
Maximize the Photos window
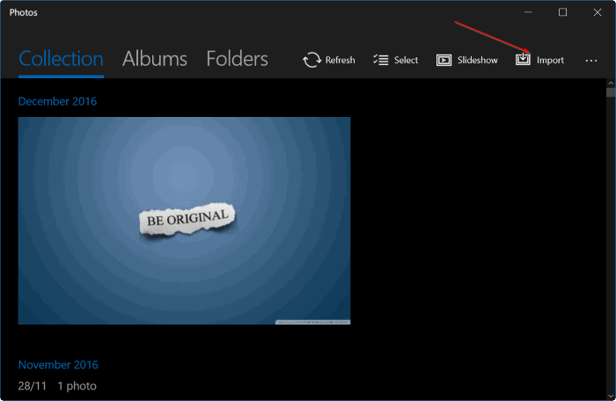click(x=562, y=12)
